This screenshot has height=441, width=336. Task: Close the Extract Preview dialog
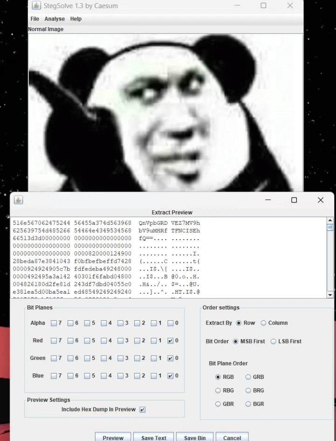point(321,200)
